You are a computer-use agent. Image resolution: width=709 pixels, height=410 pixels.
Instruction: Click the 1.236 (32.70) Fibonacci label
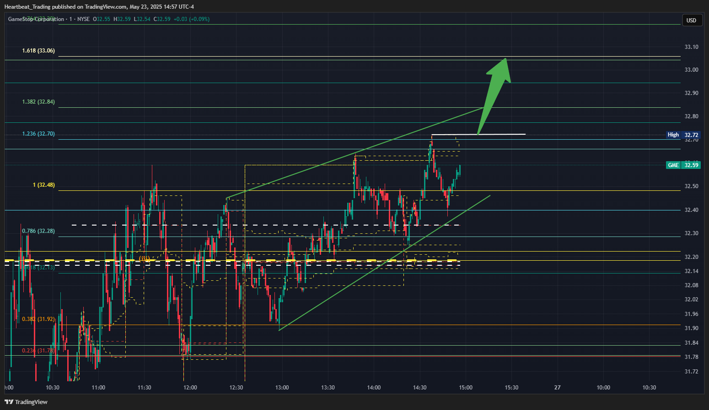pos(38,134)
